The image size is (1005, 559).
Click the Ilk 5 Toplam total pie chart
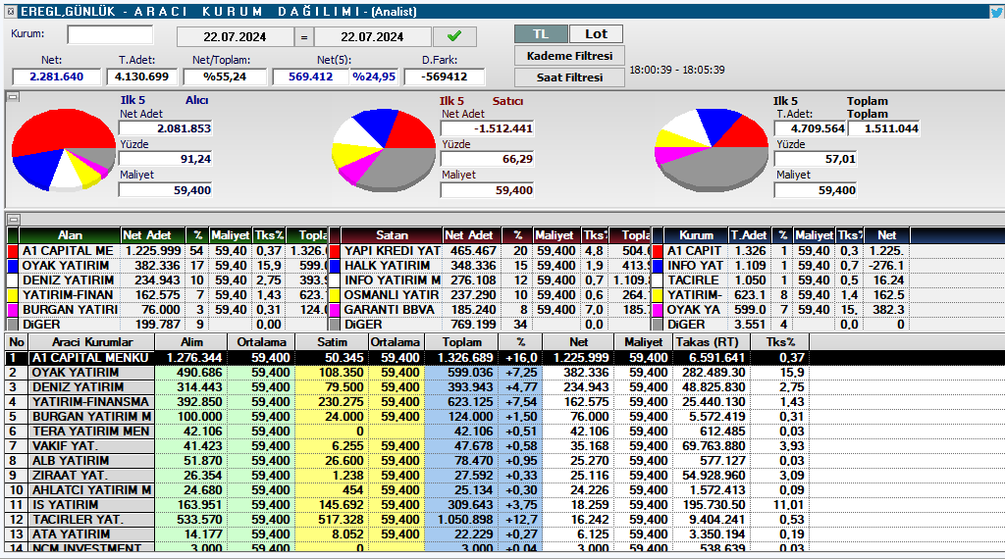(x=711, y=150)
